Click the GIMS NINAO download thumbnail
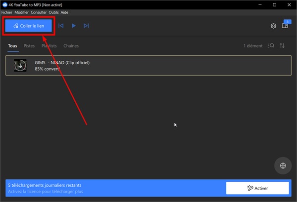The image size is (297, 202). (20, 66)
